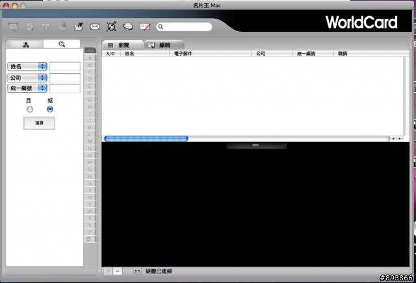
Task: Click the card cursor-select toolbar icon
Action: (x=45, y=27)
